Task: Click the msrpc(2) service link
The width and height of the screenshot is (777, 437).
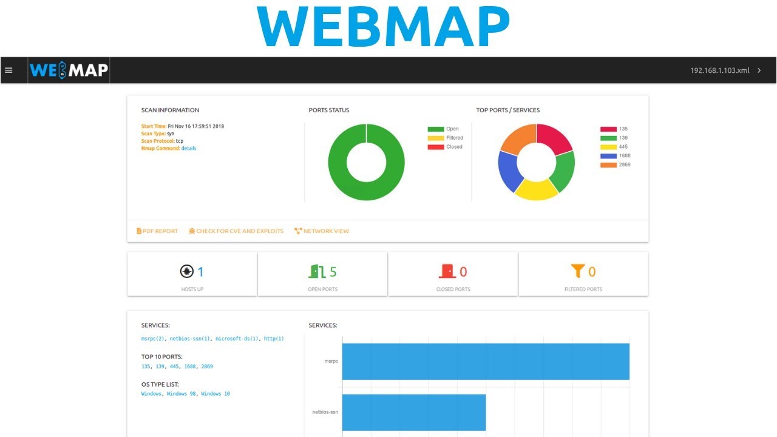Action: click(152, 339)
